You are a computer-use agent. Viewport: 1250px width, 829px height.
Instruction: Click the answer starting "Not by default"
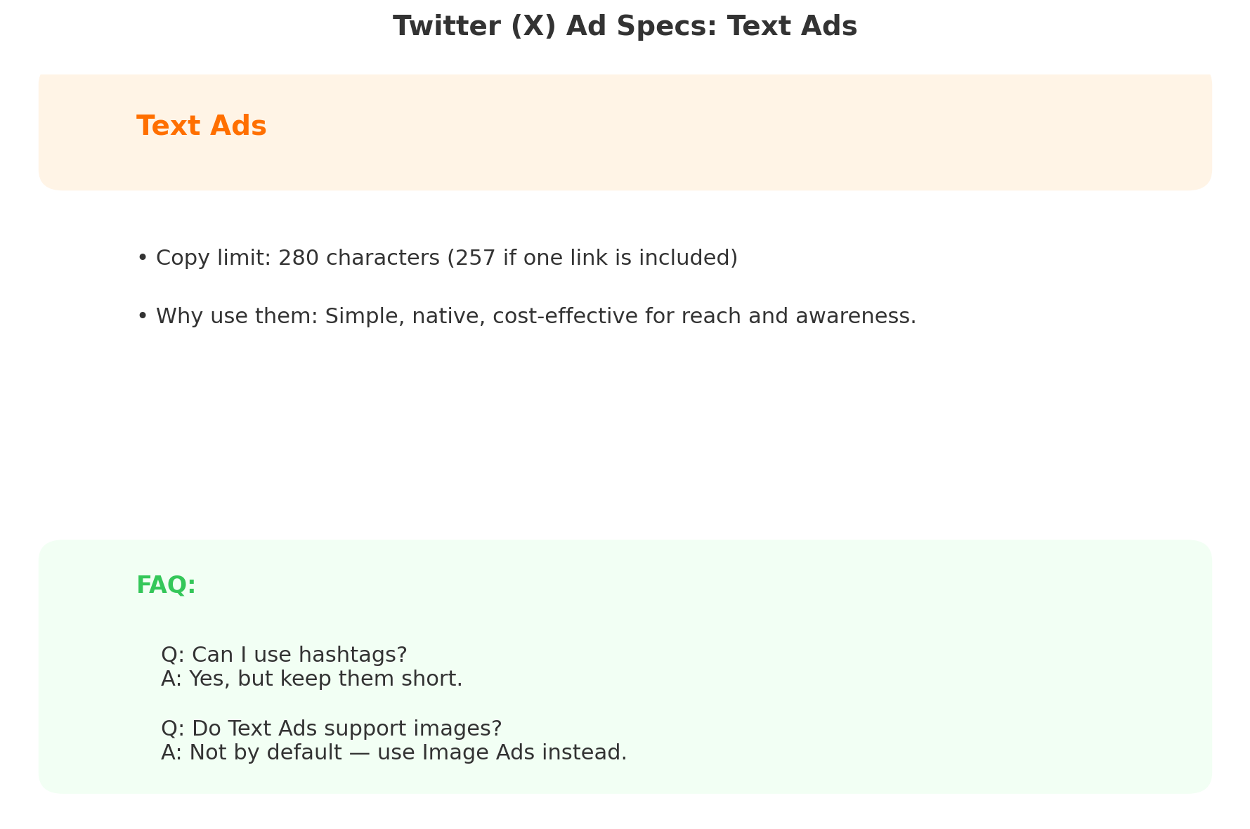pyautogui.click(x=408, y=753)
